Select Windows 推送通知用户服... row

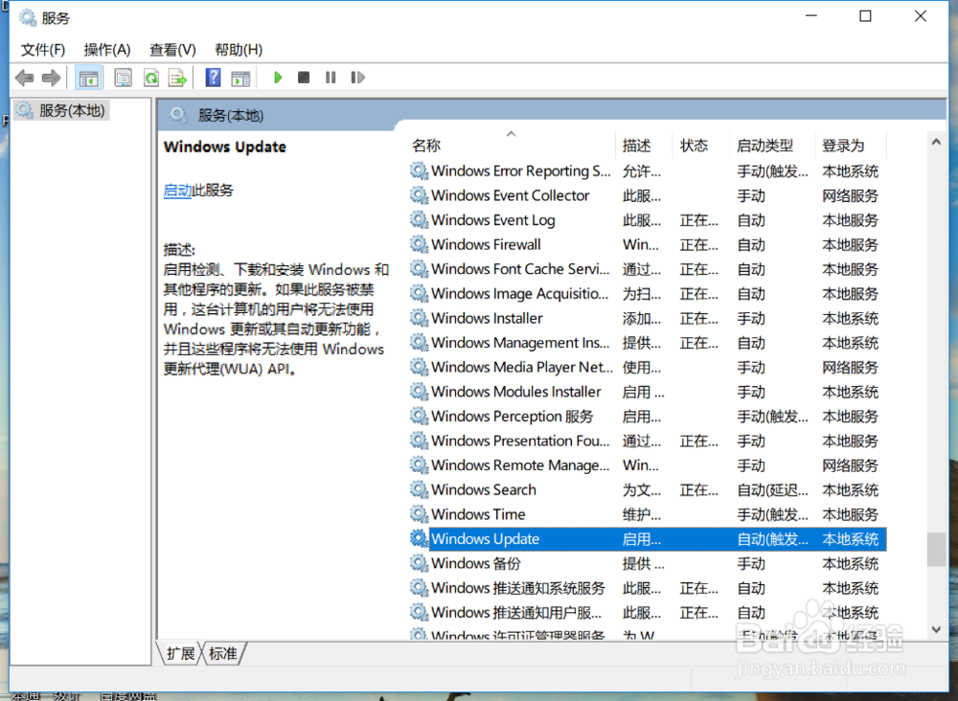647,613
